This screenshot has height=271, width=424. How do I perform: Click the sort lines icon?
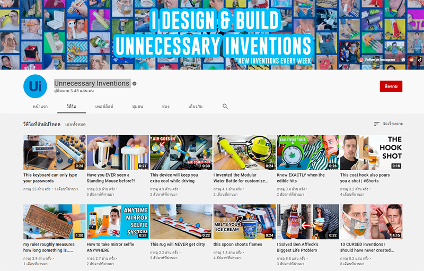pyautogui.click(x=377, y=124)
